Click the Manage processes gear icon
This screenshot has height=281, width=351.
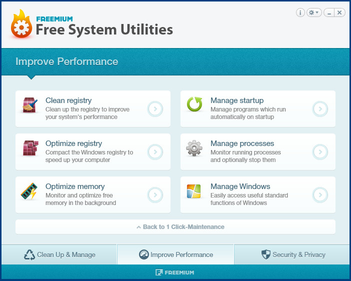pyautogui.click(x=194, y=148)
